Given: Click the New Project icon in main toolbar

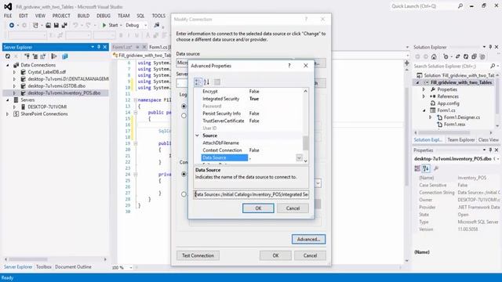Looking at the screenshot, I should coord(35,25).
